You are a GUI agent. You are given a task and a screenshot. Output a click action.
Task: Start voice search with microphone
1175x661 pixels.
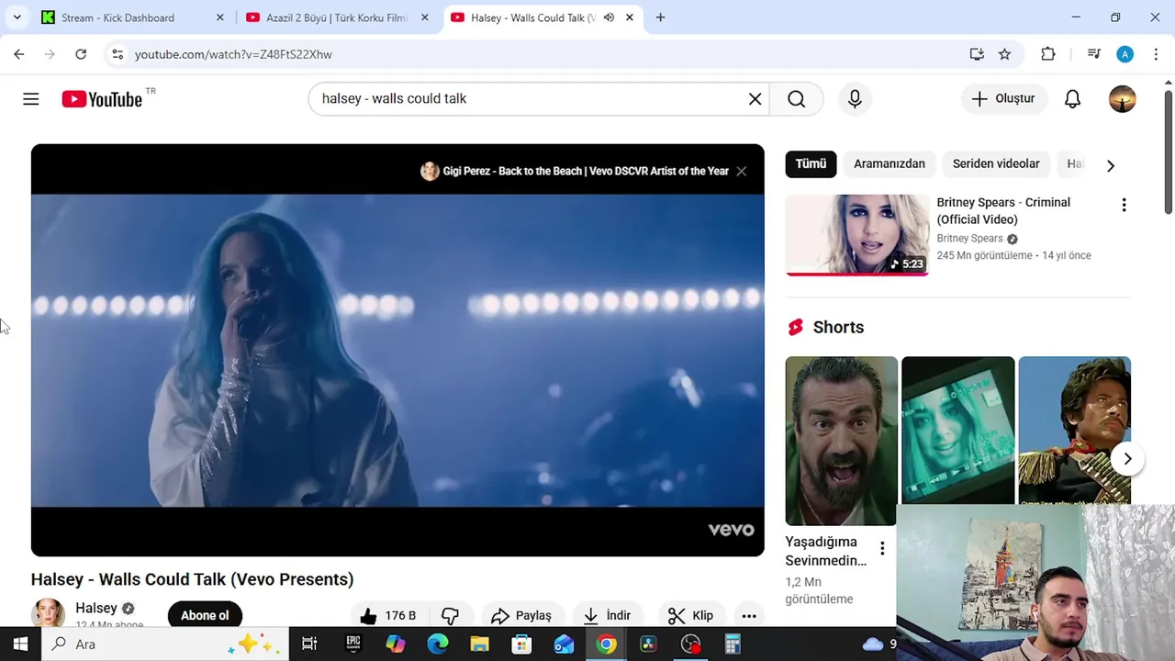(x=855, y=99)
